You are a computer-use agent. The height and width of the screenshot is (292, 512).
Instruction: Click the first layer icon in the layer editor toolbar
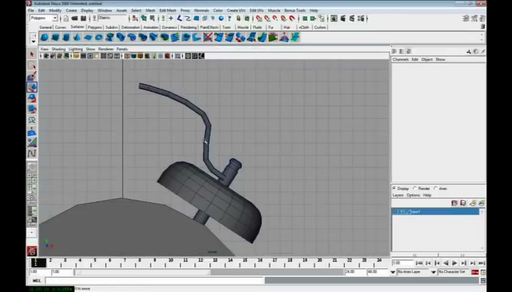point(454,203)
